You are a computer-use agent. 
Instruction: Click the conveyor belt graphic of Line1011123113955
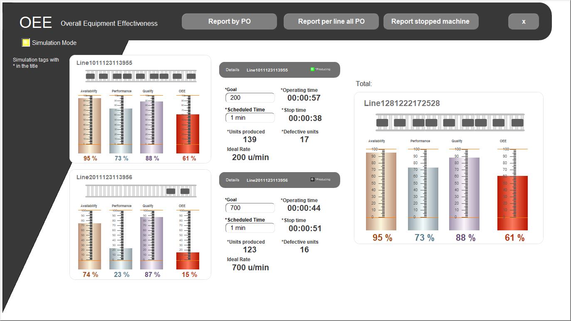141,77
